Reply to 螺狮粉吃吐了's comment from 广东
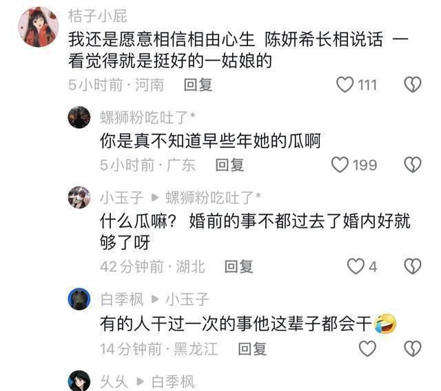 229,165
